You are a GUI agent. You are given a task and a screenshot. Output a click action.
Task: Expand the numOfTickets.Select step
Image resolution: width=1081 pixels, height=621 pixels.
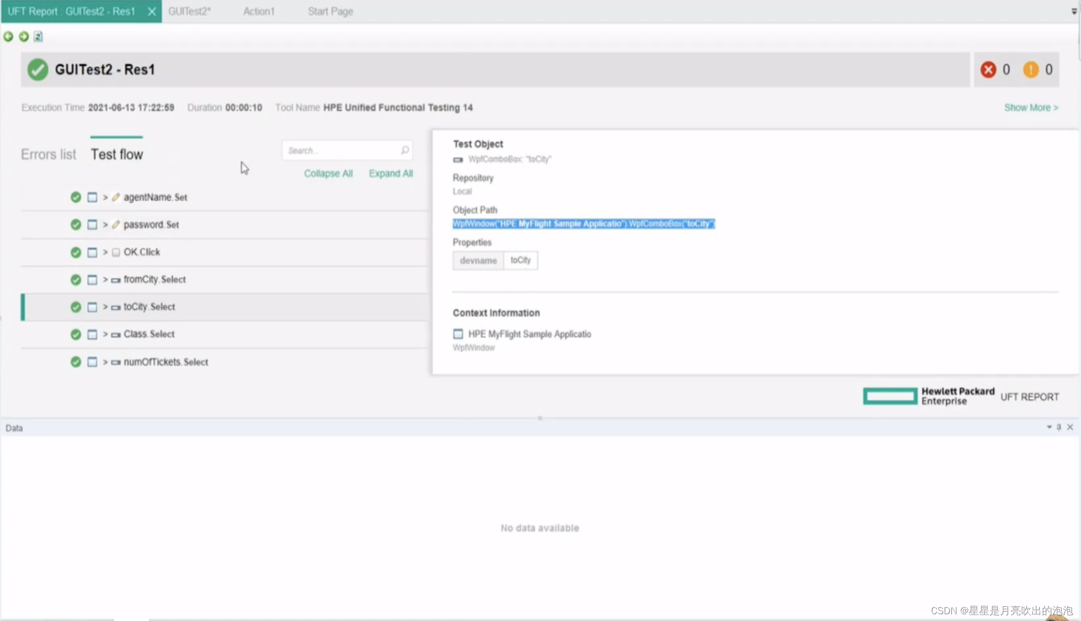coord(105,362)
